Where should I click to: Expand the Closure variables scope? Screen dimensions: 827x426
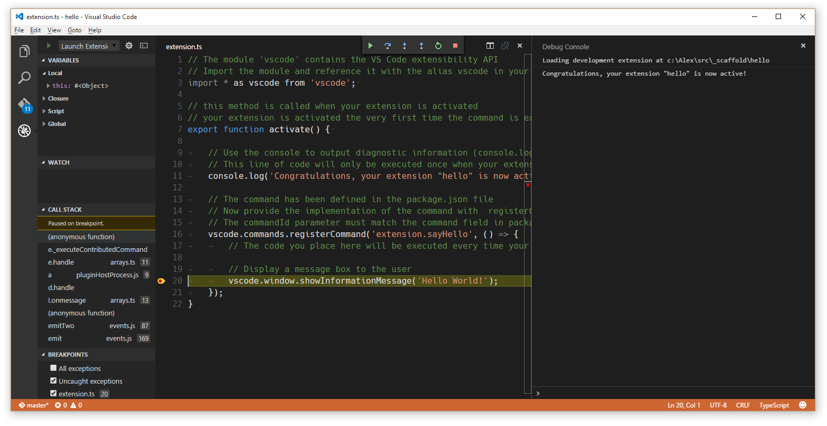(58, 98)
